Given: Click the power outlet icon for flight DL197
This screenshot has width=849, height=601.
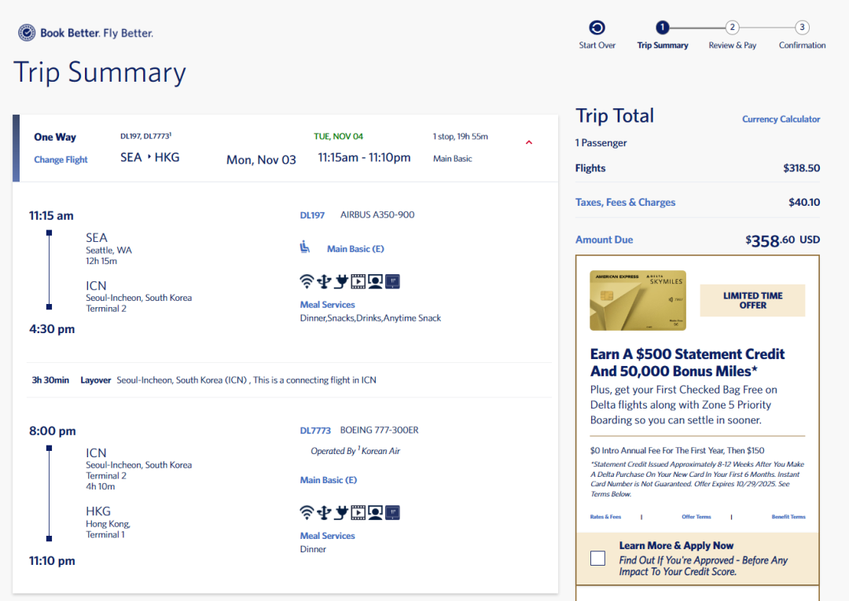Looking at the screenshot, I should pyautogui.click(x=341, y=281).
